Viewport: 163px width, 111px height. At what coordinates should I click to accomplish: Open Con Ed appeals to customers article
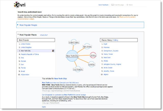[64, 95]
